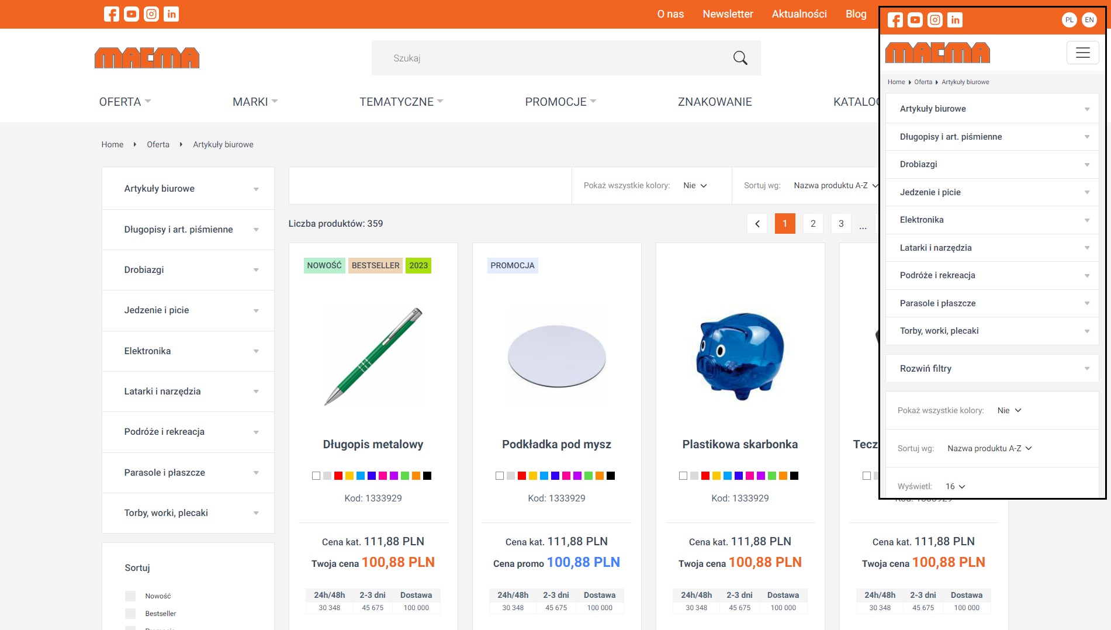Click Oferta in mobile preview breadcrumb

pyautogui.click(x=923, y=82)
